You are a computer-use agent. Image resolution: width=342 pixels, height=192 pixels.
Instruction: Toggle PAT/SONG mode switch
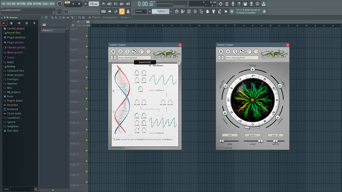click(x=67, y=3)
